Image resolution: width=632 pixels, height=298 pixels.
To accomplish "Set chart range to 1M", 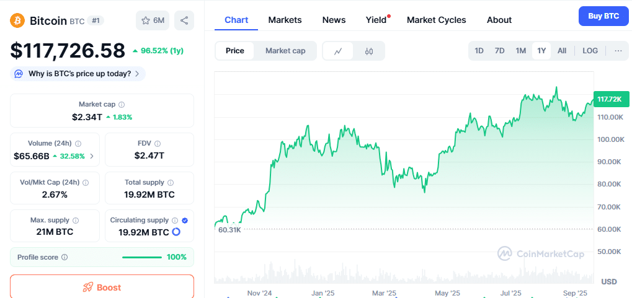I will pyautogui.click(x=521, y=51).
